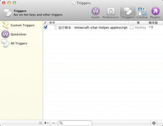The height and width of the screenshot is (126, 163).
Task: Toggle the minecraft-chat-helper trigger checkbox
Action: click(x=46, y=27)
